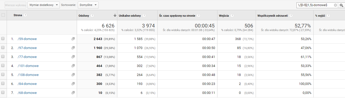
Task: Show help for Unikalne odsłony column
Action: tap(144, 16)
